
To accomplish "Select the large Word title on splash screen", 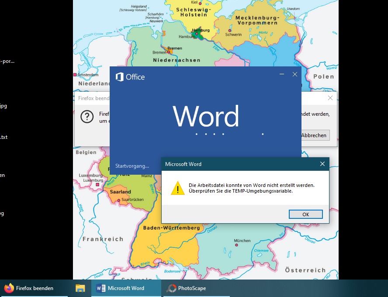I will click(206, 116).
